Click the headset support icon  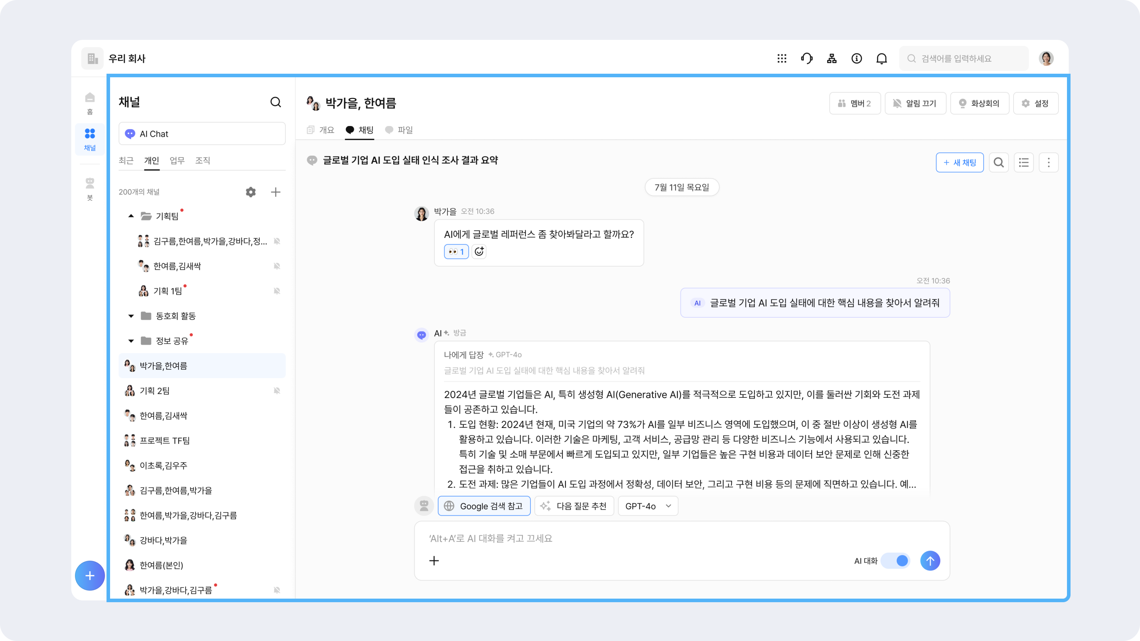click(x=806, y=58)
